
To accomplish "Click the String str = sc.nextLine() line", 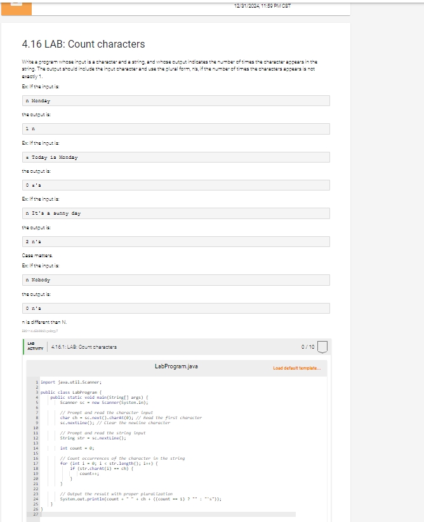I will tap(93, 438).
